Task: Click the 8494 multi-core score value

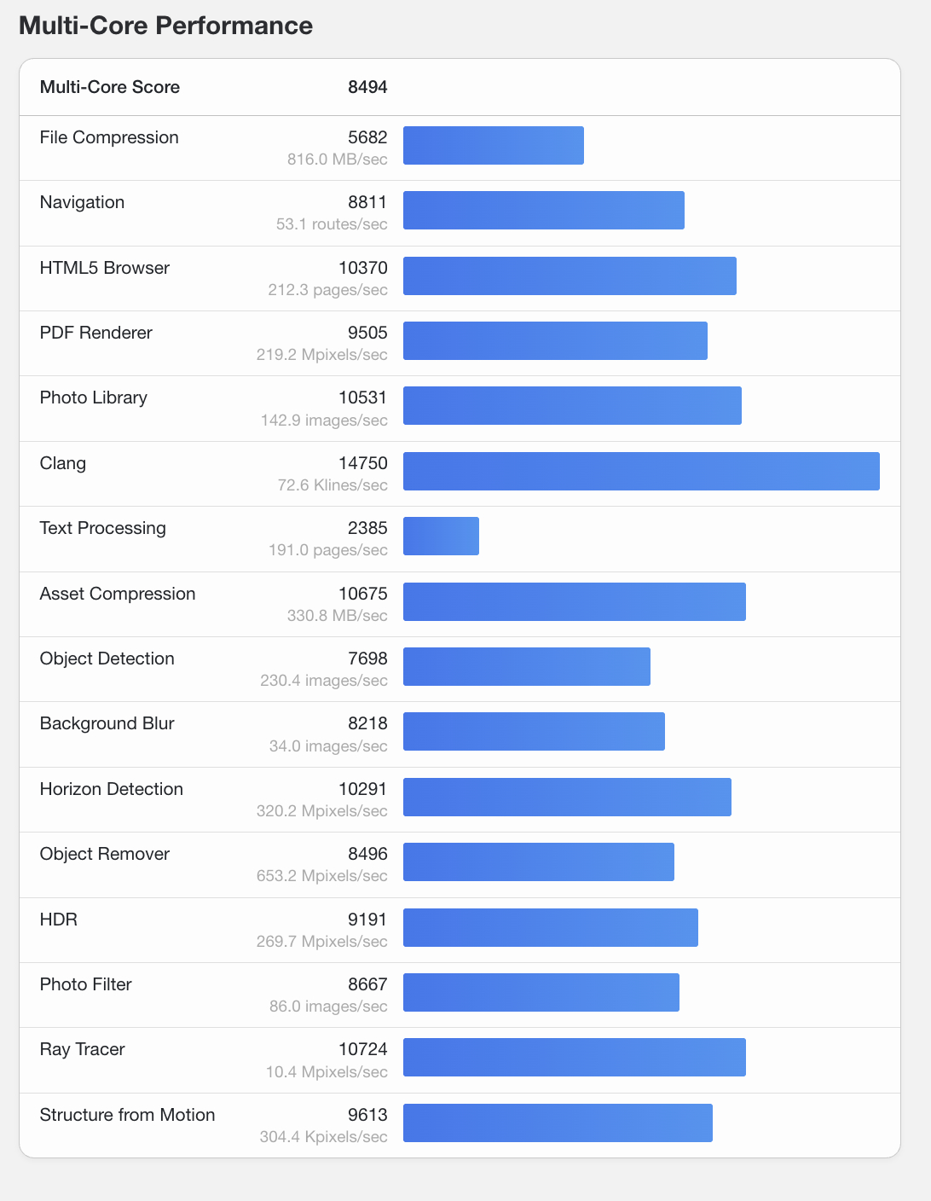Action: [367, 87]
